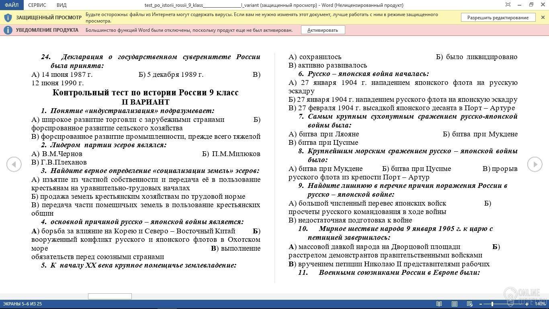
Task: Click the zoom in plus icon
Action: (x=527, y=304)
